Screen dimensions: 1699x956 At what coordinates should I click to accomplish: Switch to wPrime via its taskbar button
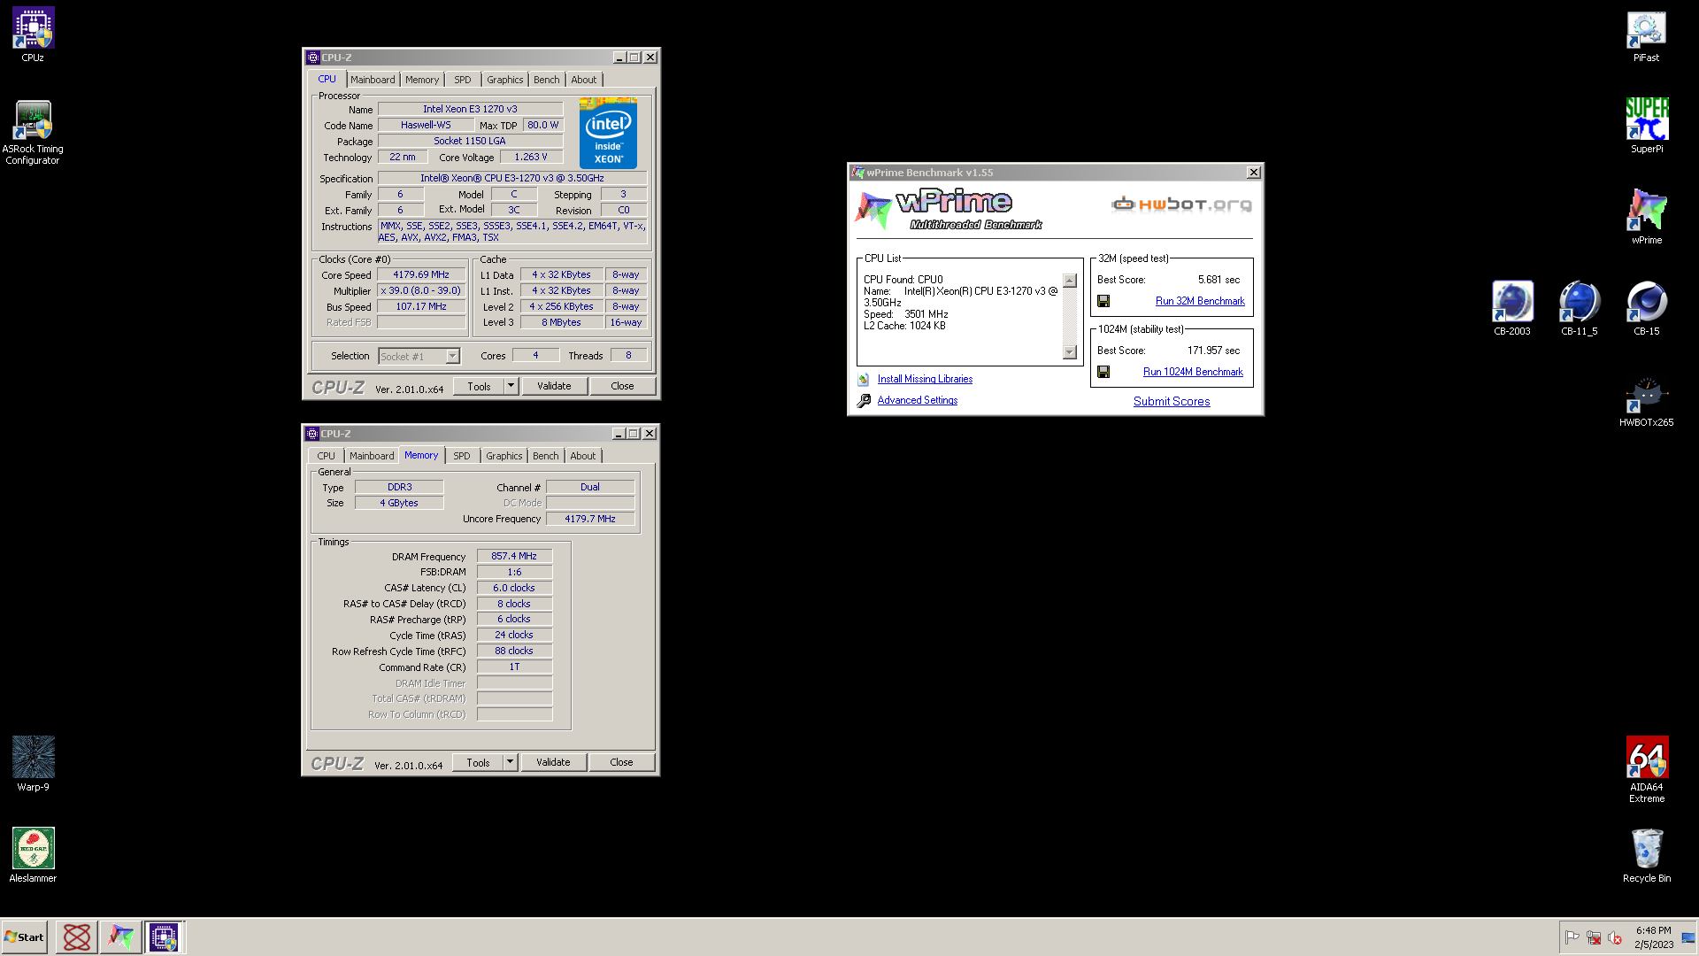[x=120, y=937]
